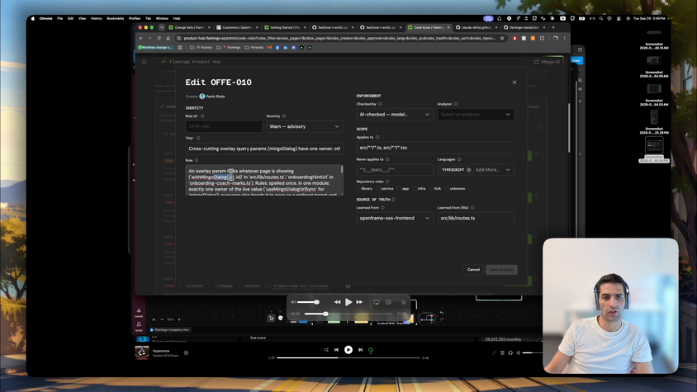Viewport: 697px width, 392px height.
Task: Show more video player options chevrons
Action: coord(404,302)
